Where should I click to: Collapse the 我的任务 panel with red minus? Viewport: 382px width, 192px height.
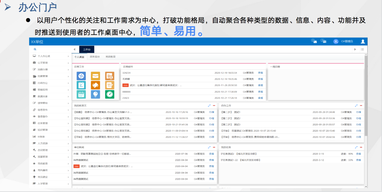361,147
